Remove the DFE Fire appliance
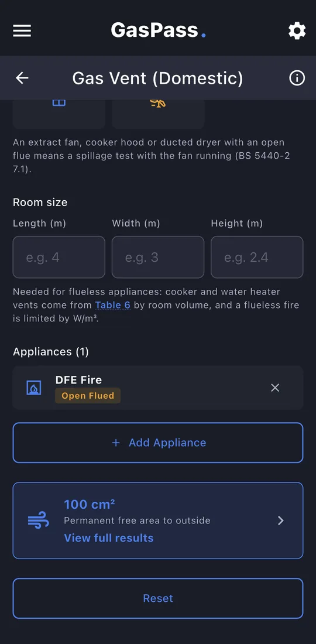The height and width of the screenshot is (644, 316). (275, 388)
